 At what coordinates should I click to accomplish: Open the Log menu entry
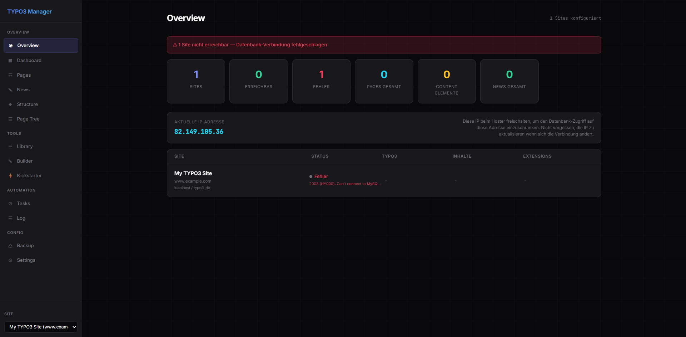point(21,218)
